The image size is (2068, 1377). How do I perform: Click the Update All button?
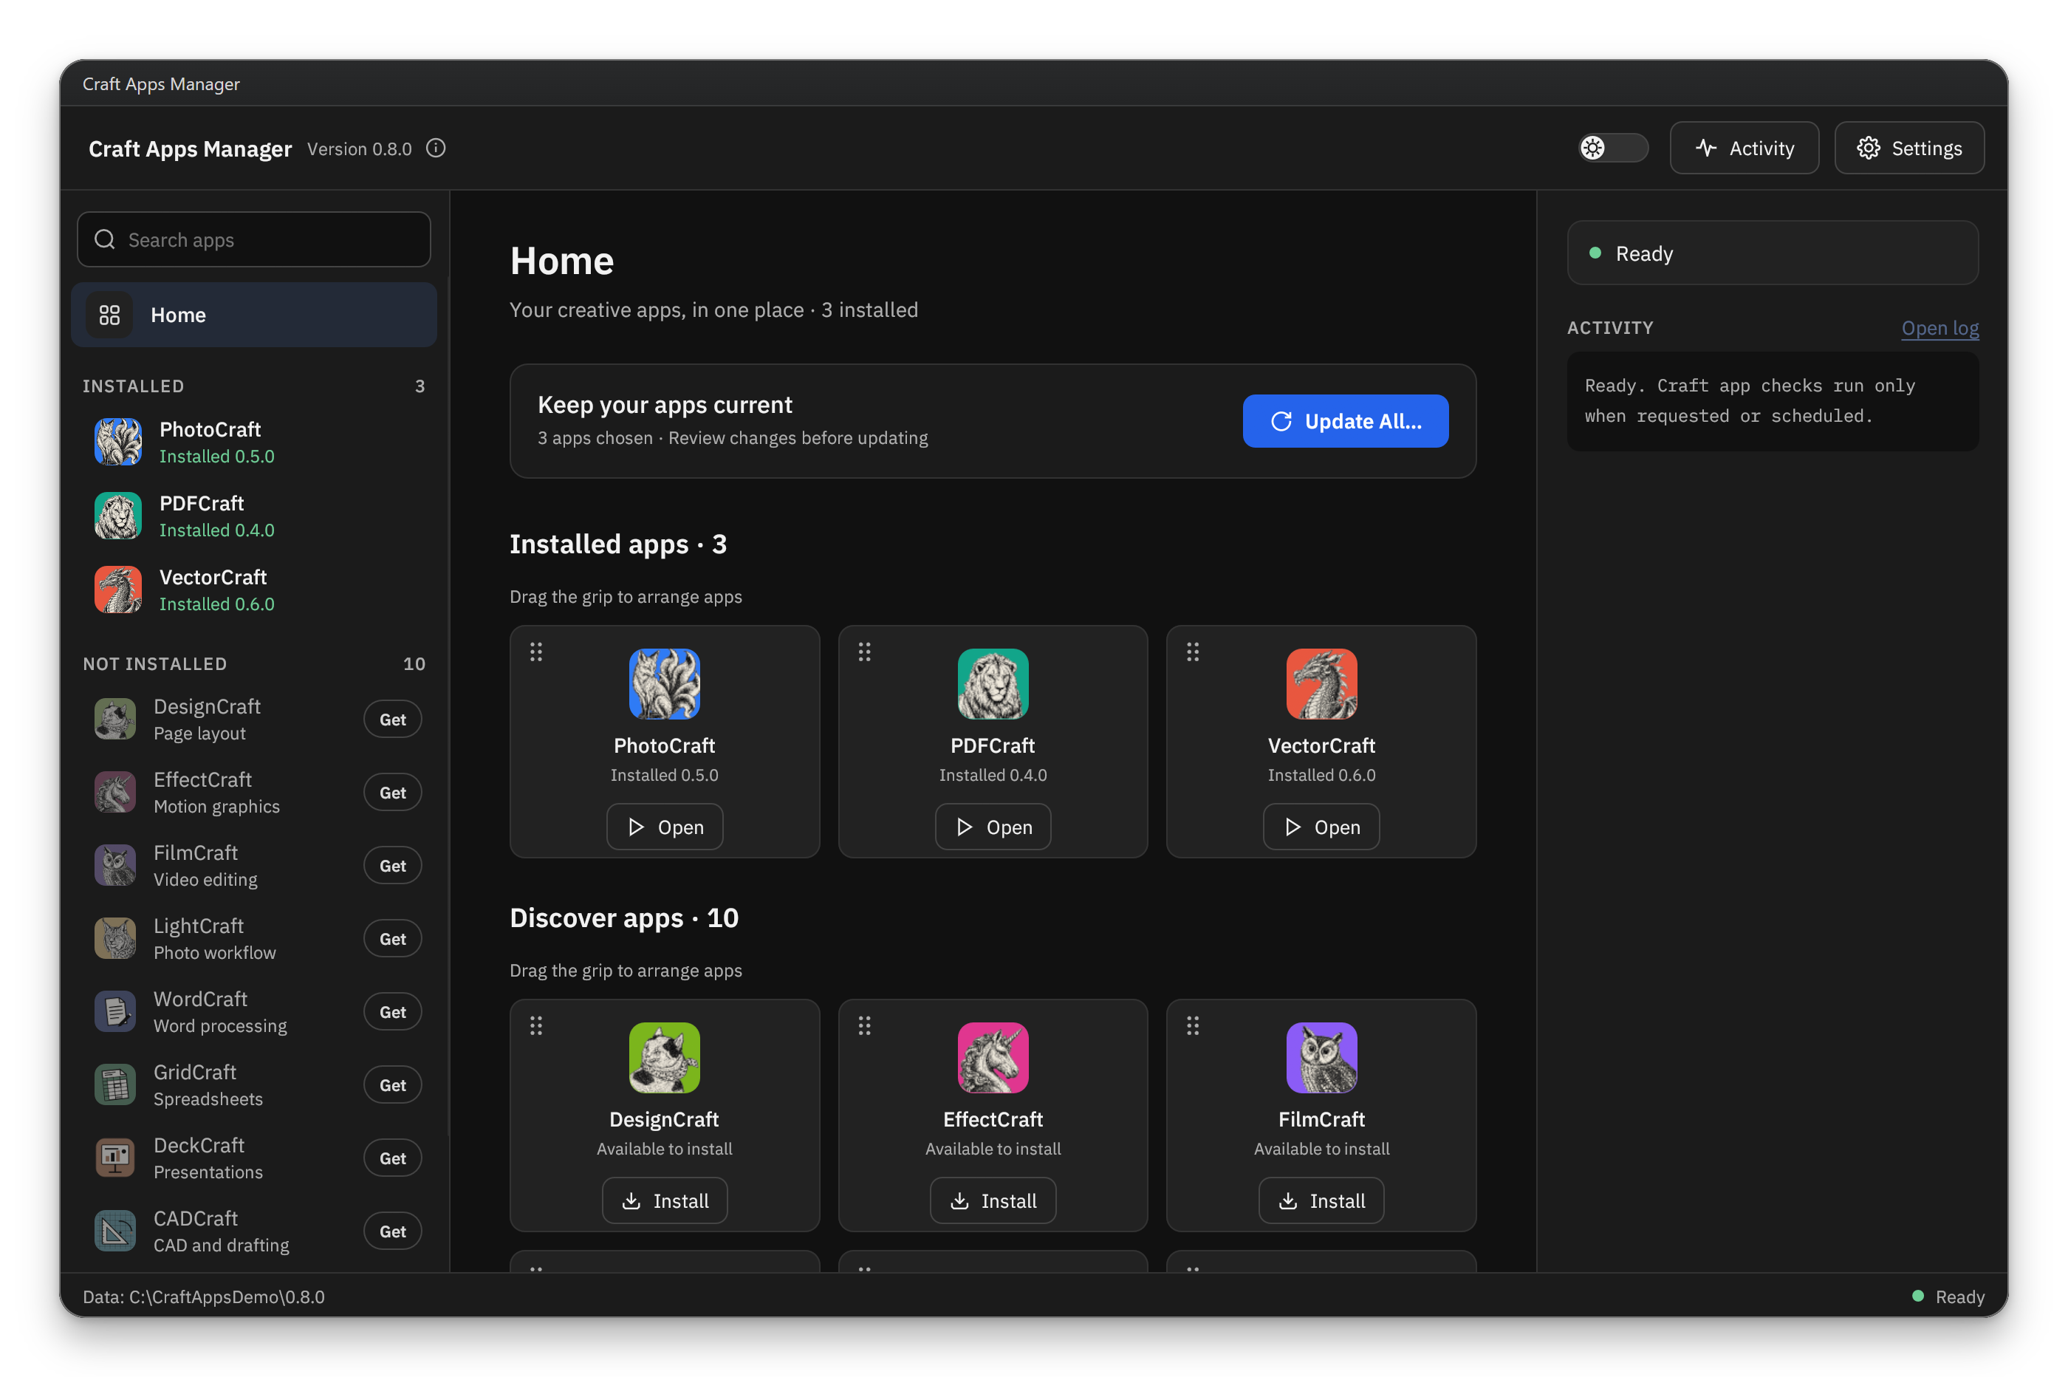1345,420
